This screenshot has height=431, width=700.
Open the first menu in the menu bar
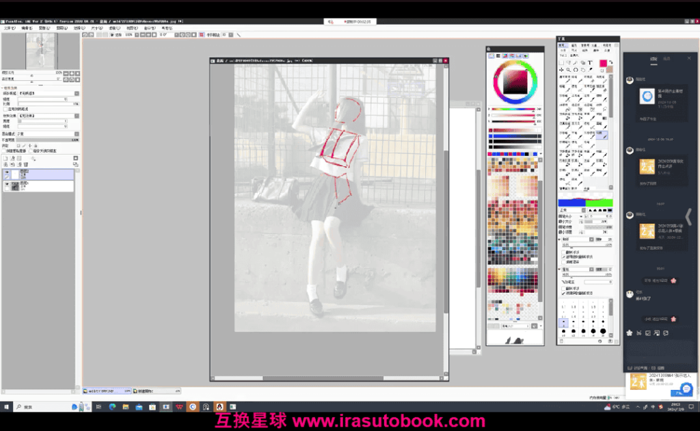[10, 28]
